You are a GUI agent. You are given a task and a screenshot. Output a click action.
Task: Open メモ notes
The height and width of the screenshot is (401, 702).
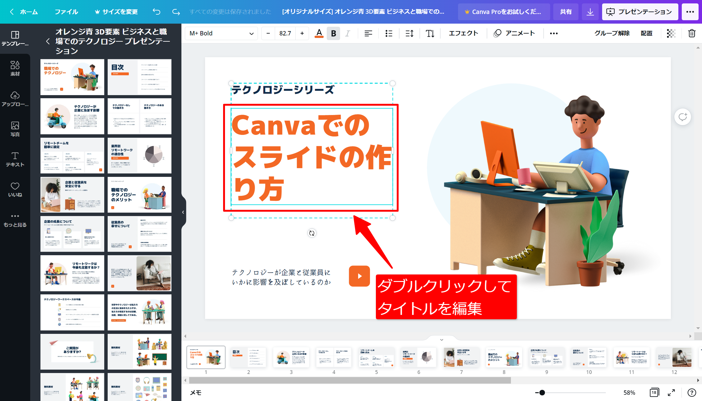196,393
